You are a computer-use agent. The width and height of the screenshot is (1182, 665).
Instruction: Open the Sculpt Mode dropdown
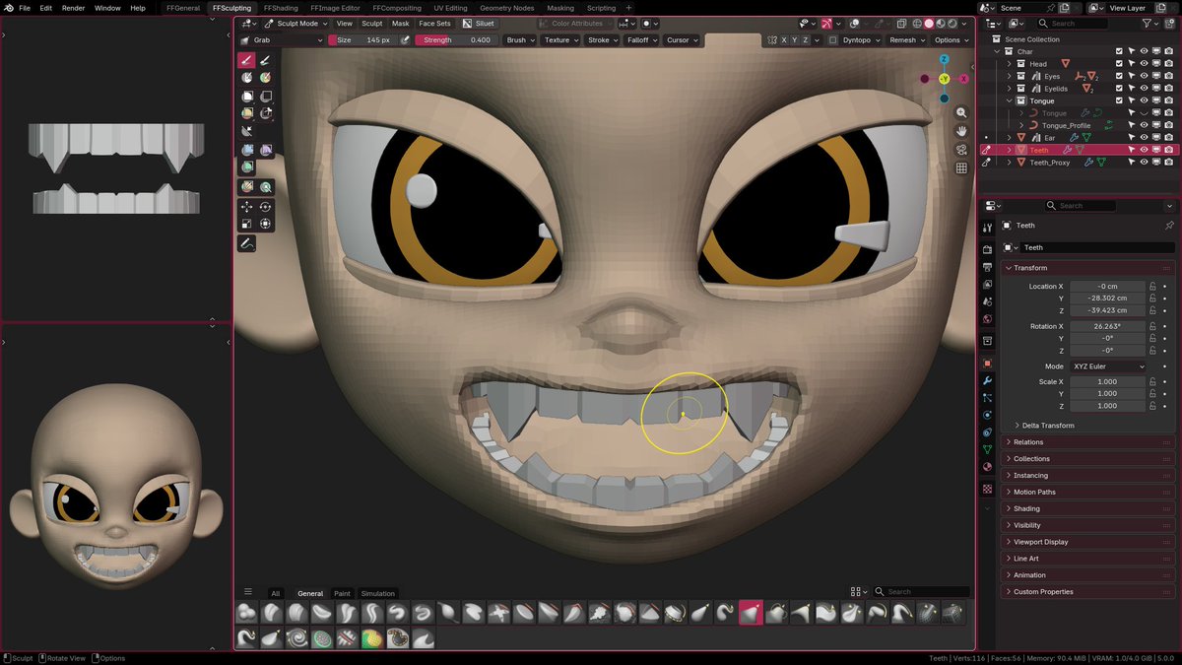coord(295,23)
